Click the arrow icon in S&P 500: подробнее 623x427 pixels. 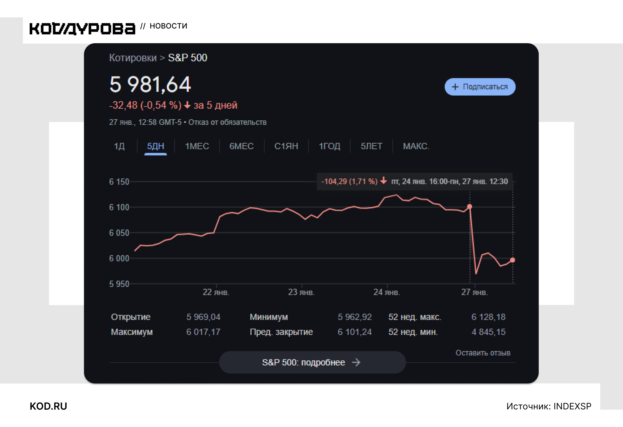356,362
